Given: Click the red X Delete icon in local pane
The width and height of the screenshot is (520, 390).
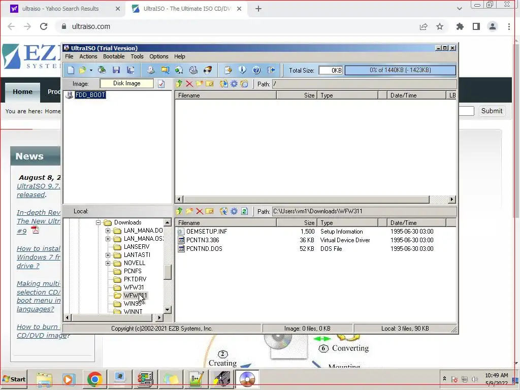Looking at the screenshot, I should tap(199, 211).
